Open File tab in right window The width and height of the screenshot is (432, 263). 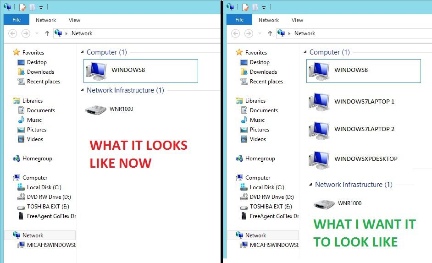pyautogui.click(x=239, y=20)
